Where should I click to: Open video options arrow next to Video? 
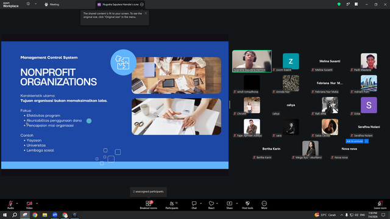37,203
